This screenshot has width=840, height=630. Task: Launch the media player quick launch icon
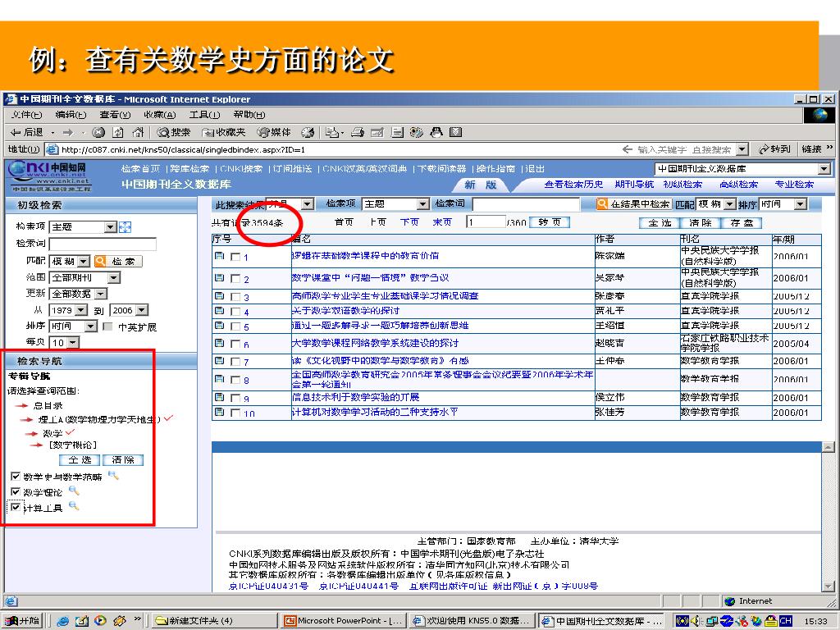click(100, 621)
